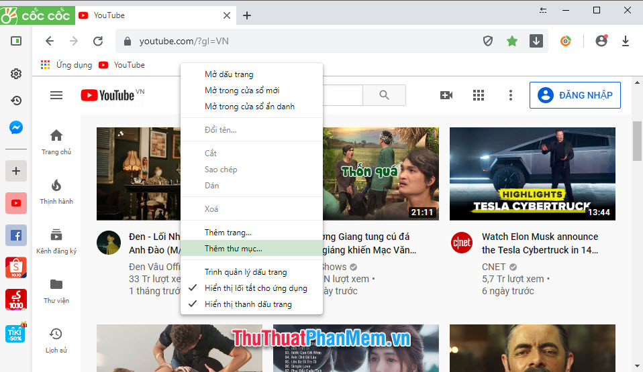Go back with the browser back arrow

(50, 41)
